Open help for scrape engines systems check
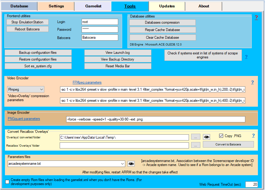The height and width of the screenshot is (190, 265). [246, 57]
